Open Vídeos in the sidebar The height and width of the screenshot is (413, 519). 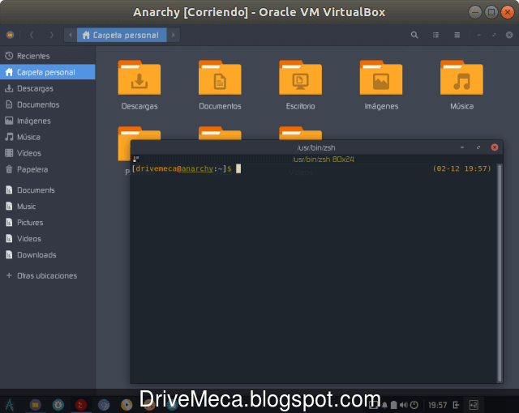pyautogui.click(x=48, y=153)
